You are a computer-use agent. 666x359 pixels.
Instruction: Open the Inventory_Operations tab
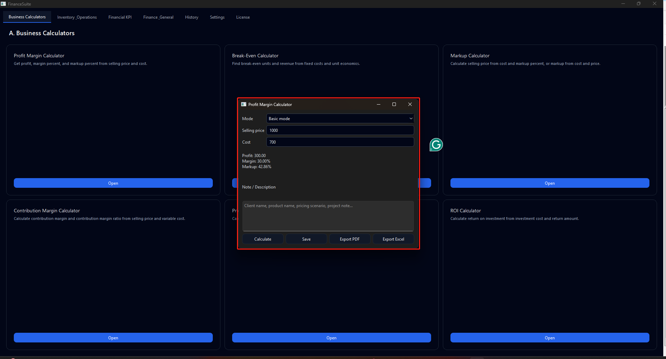pyautogui.click(x=77, y=17)
